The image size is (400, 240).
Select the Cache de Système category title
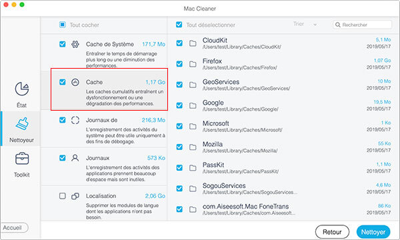(110, 45)
